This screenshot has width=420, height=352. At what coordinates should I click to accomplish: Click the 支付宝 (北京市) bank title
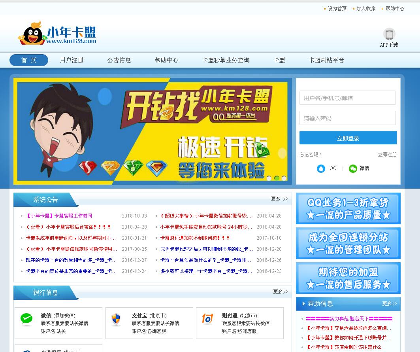(x=149, y=316)
